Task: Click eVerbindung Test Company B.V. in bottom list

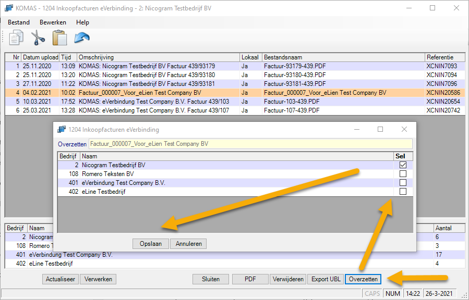Action: tap(70, 255)
